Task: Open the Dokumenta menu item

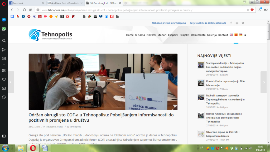Action: (x=198, y=35)
